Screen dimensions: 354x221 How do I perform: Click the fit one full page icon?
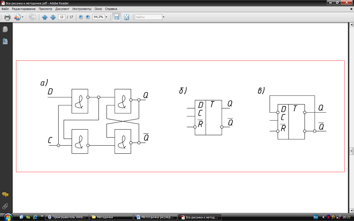click(126, 17)
